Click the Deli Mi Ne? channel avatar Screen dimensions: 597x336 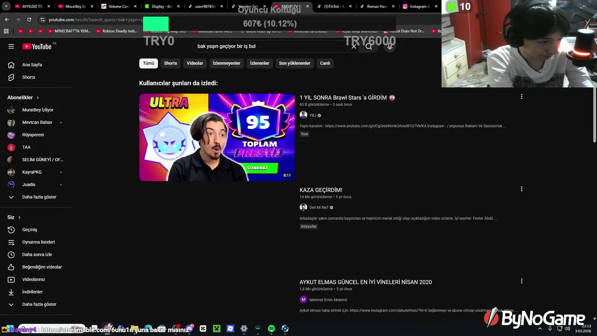[x=303, y=207]
